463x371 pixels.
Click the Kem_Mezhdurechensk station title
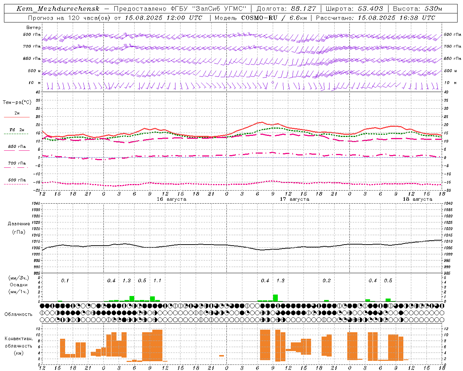[58, 9]
